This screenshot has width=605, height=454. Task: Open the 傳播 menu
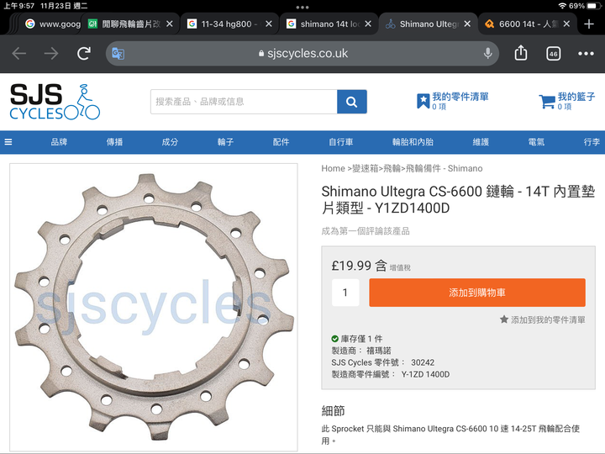114,142
